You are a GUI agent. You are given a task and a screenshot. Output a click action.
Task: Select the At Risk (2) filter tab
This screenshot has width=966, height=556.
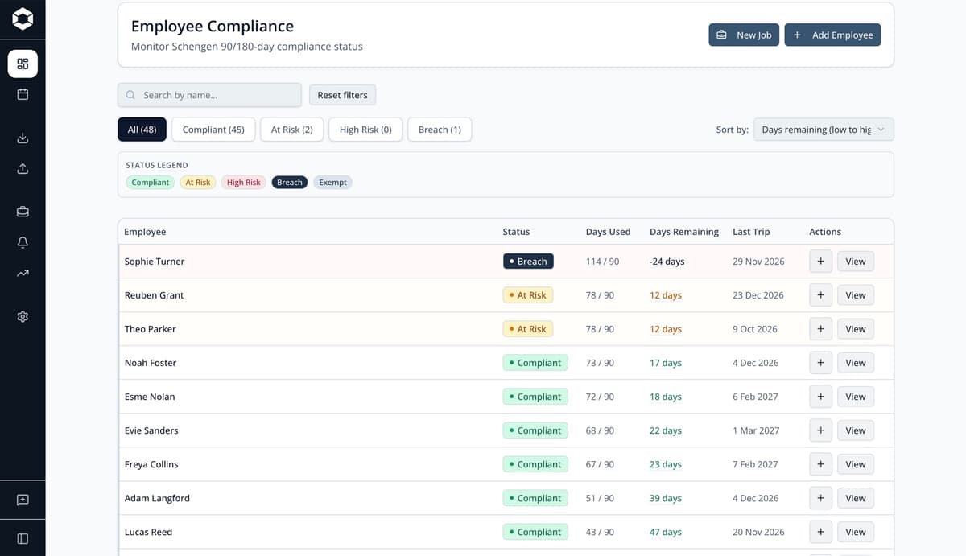pyautogui.click(x=291, y=130)
